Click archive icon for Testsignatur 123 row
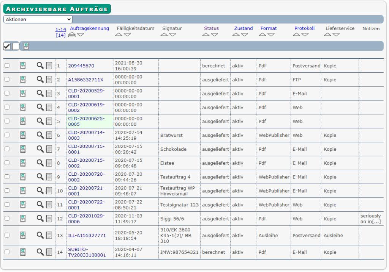 (x=23, y=204)
